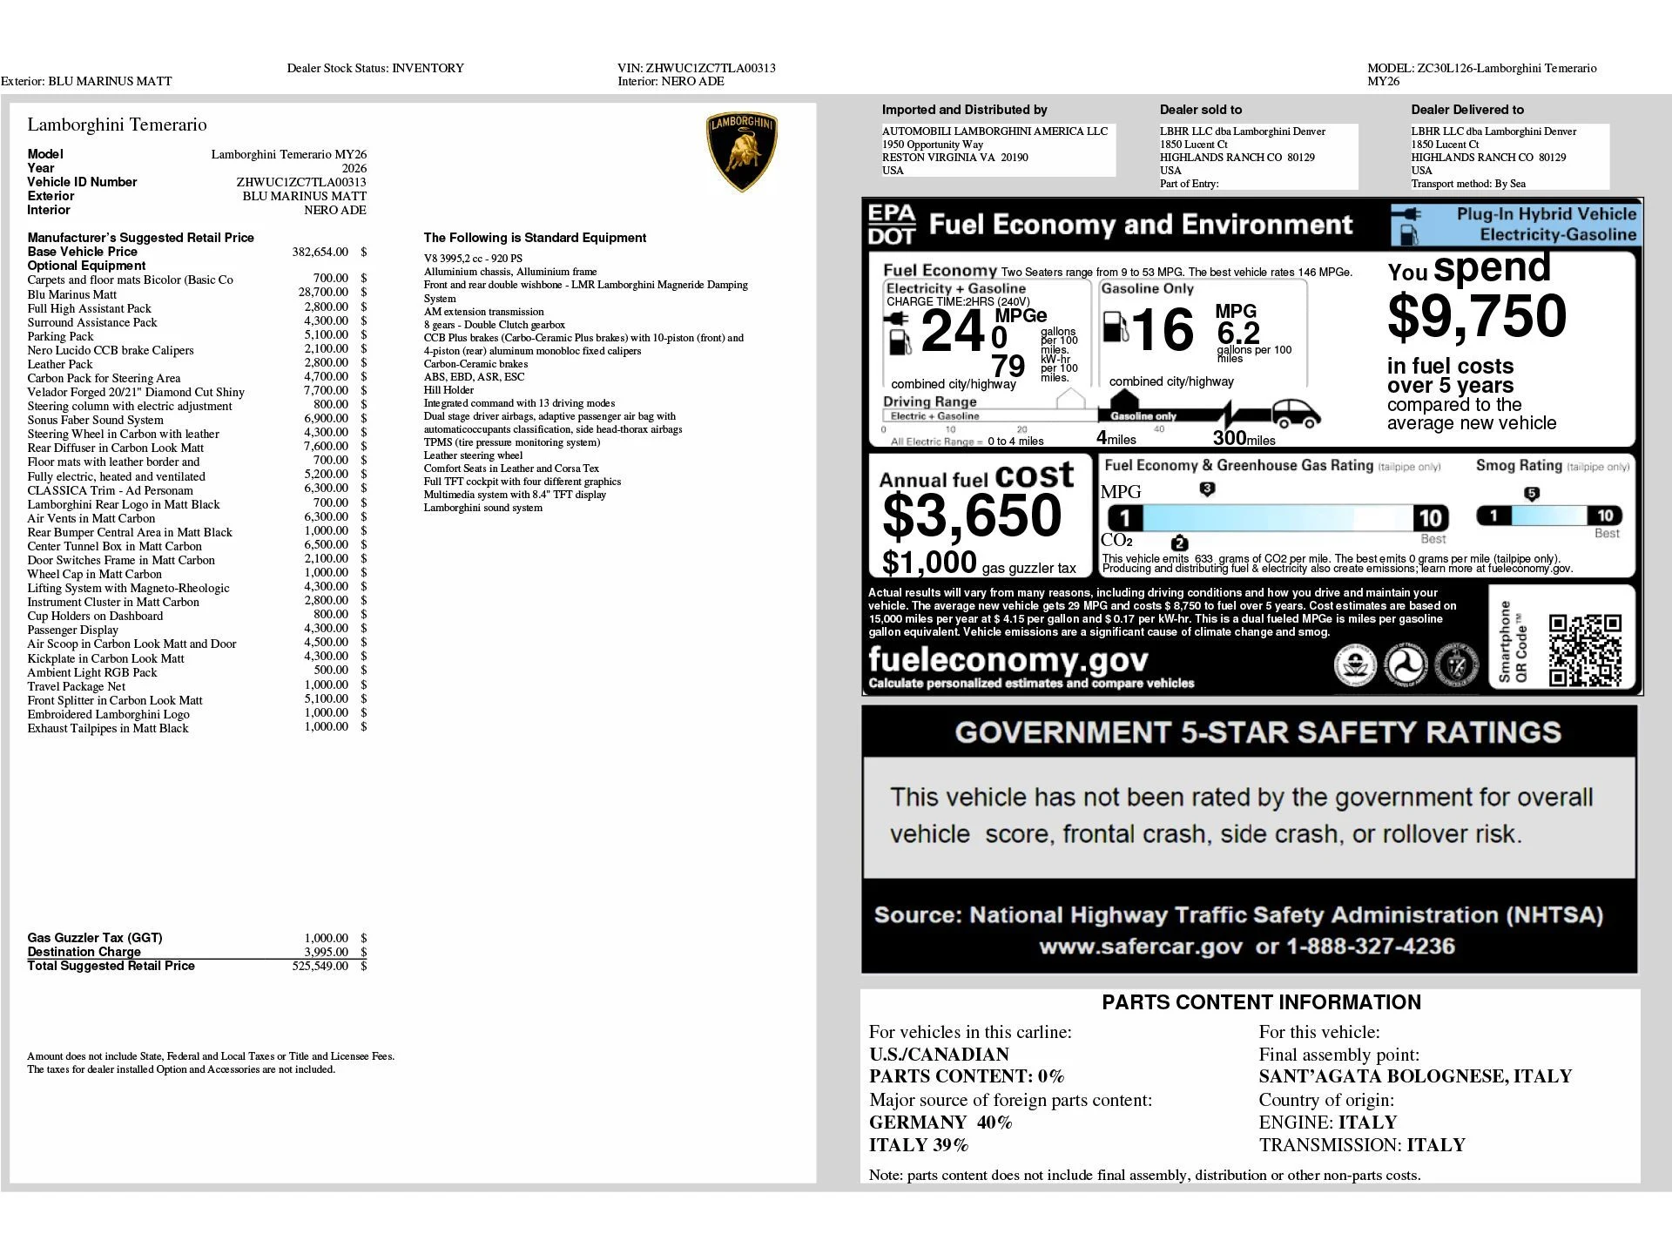This screenshot has height=1254, width=1672.
Task: Select marker 2 on the CO2 rating bar
Action: tap(1180, 542)
